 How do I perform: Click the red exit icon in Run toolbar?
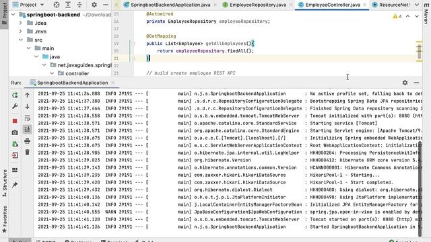(15, 155)
